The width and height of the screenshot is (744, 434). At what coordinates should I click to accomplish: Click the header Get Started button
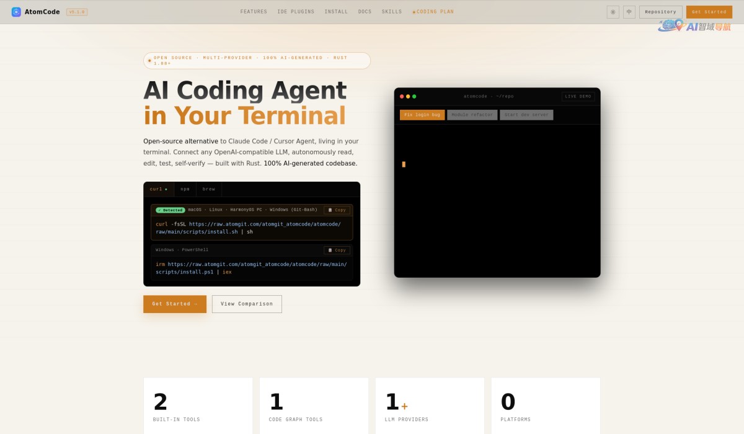point(709,12)
